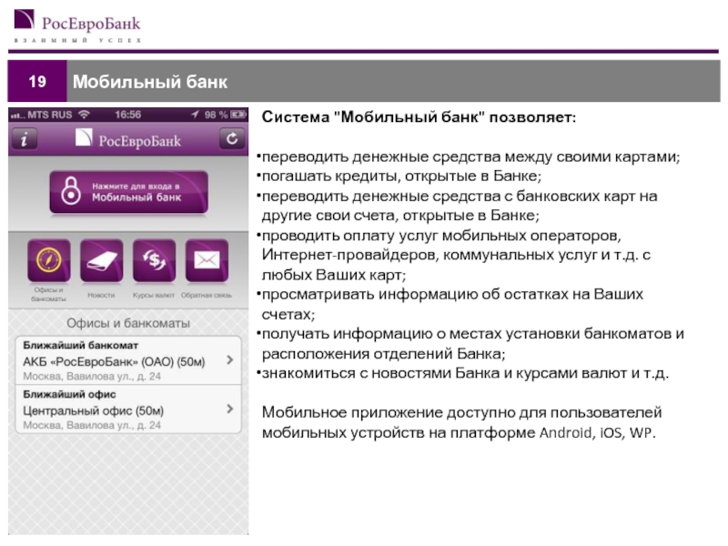
Task: Click the battery icon in phone status bar
Action: (x=238, y=115)
